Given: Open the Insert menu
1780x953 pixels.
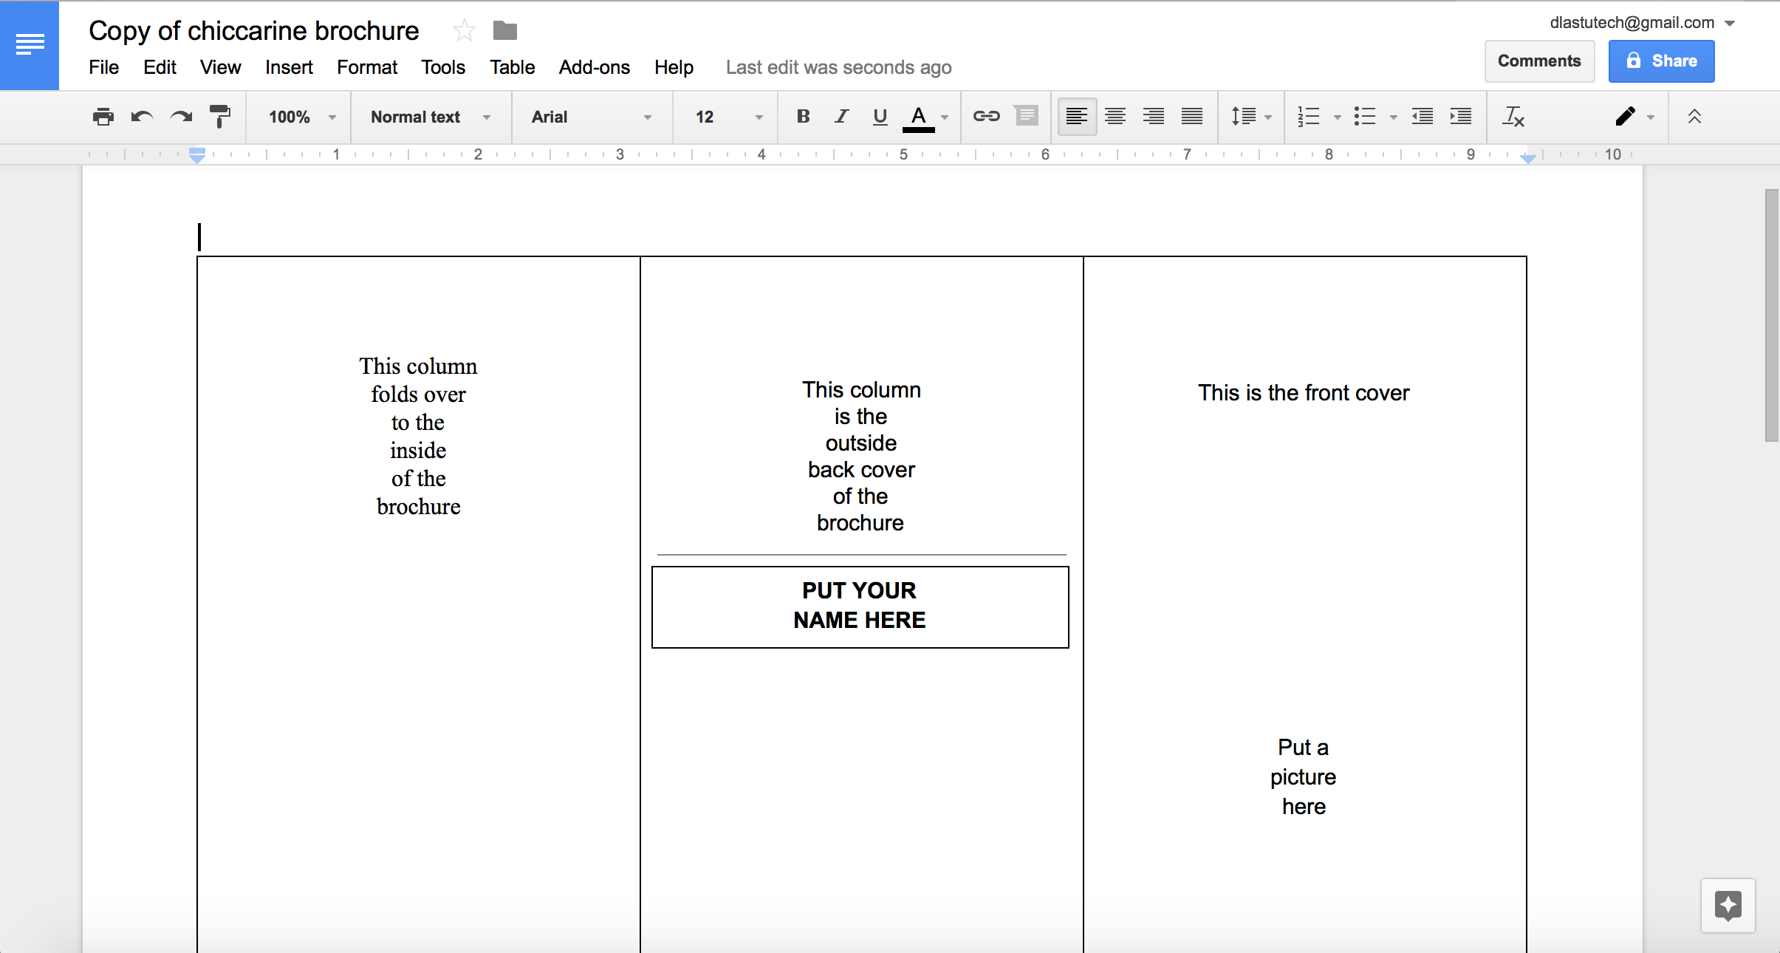Looking at the screenshot, I should (287, 66).
